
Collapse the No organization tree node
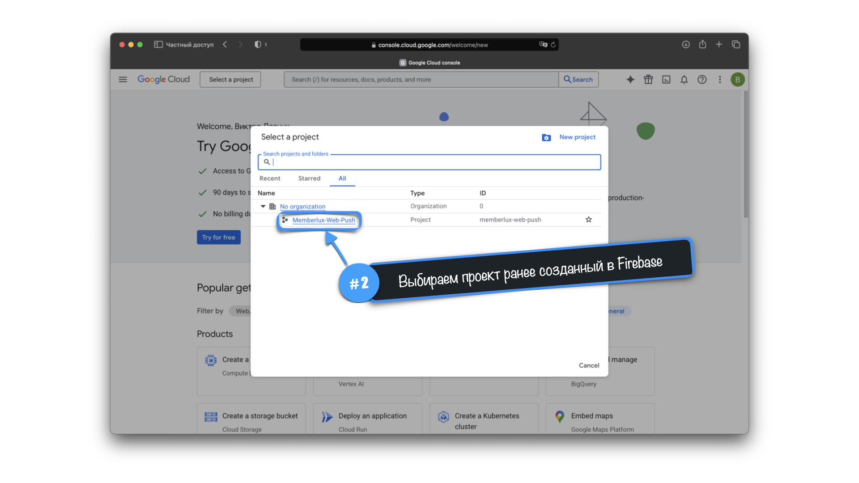[263, 206]
